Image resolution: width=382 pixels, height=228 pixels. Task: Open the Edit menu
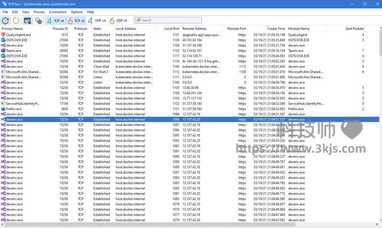click(x=15, y=12)
